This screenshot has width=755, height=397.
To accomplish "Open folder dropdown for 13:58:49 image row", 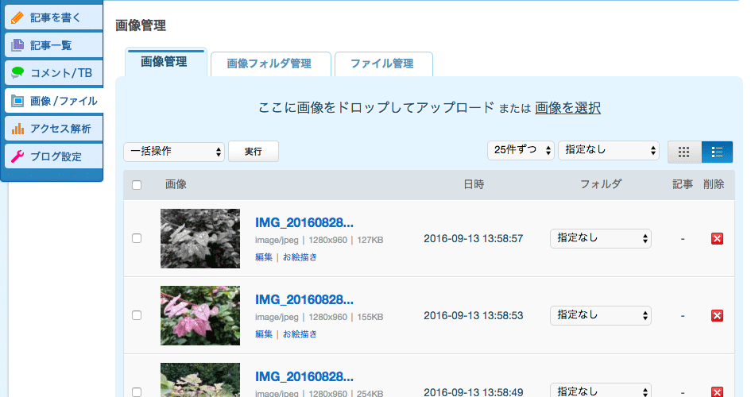I will (601, 391).
